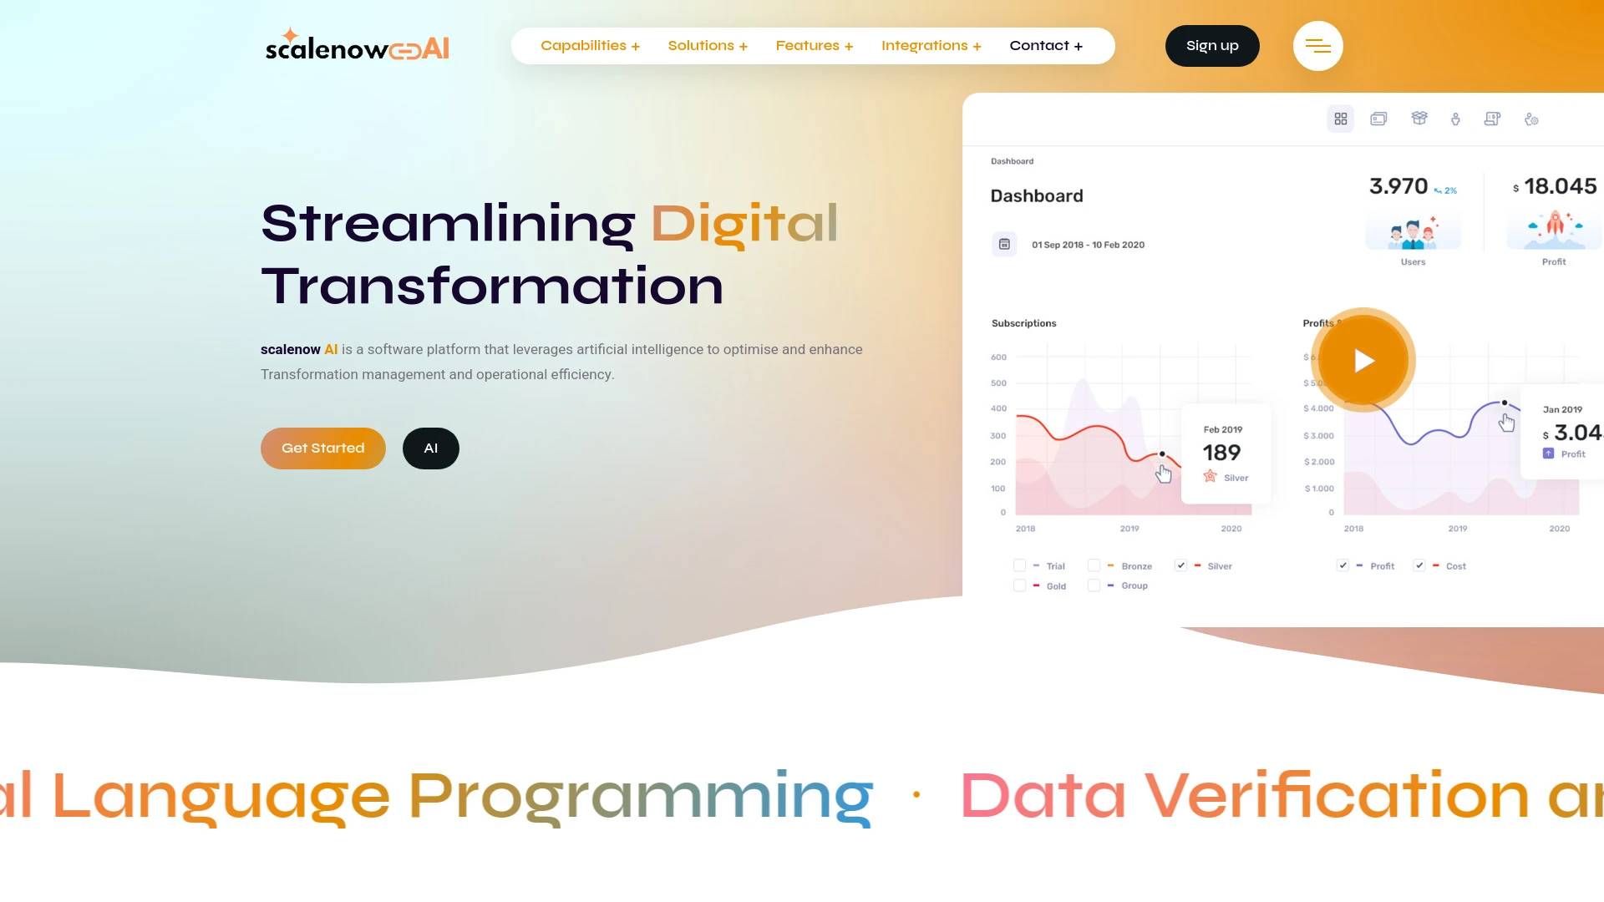Click the Sign up button
The height and width of the screenshot is (902, 1604).
(1212, 45)
